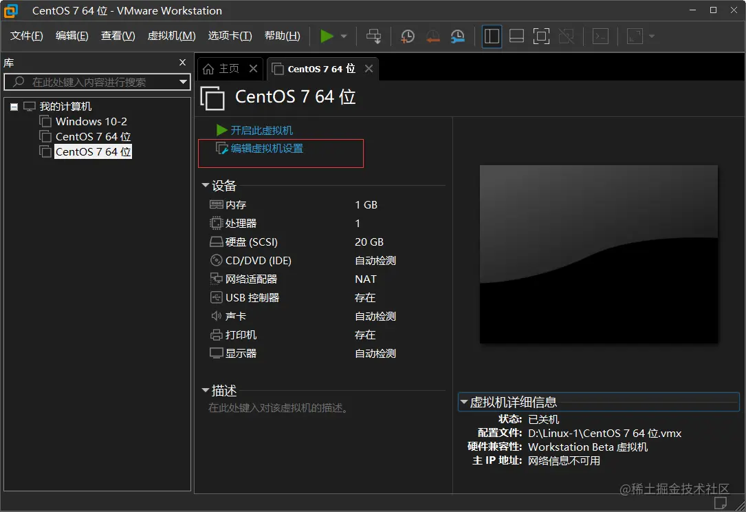This screenshot has height=512, width=746.
Task: Collapse the 虚拟机详细信息 section
Action: click(463, 402)
